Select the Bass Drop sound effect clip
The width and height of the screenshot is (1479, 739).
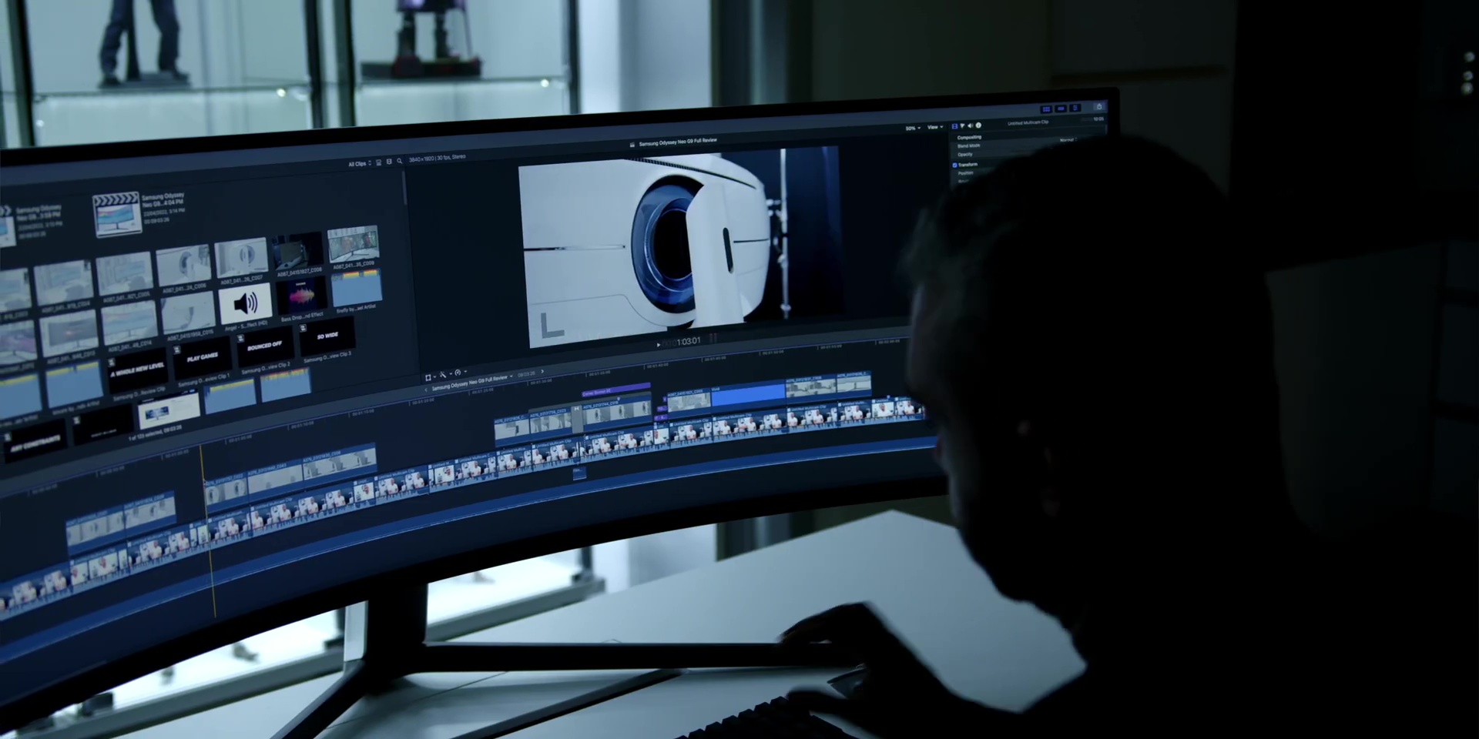[x=301, y=296]
